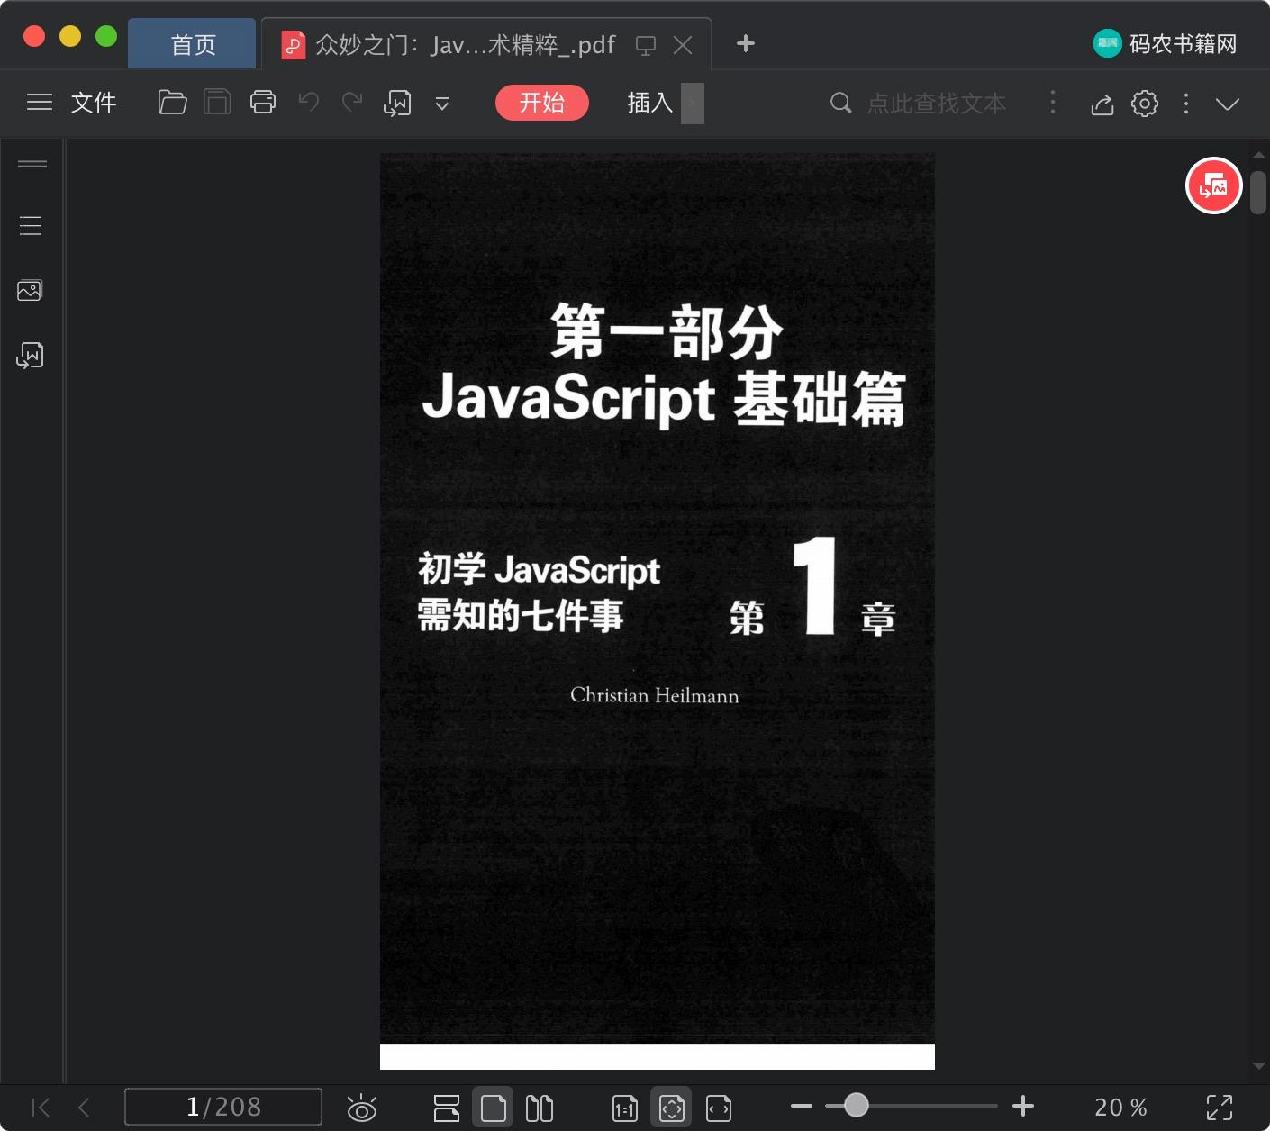
Task: Click the PDF to Word convert toolbar icon
Action: (x=397, y=104)
